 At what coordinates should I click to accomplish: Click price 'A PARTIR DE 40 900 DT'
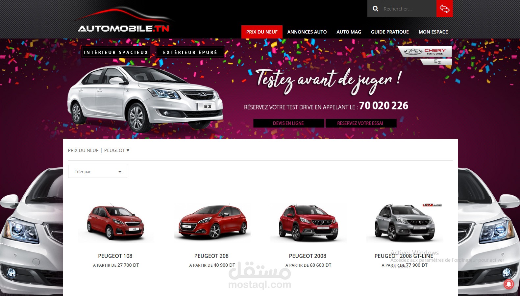[212, 265]
